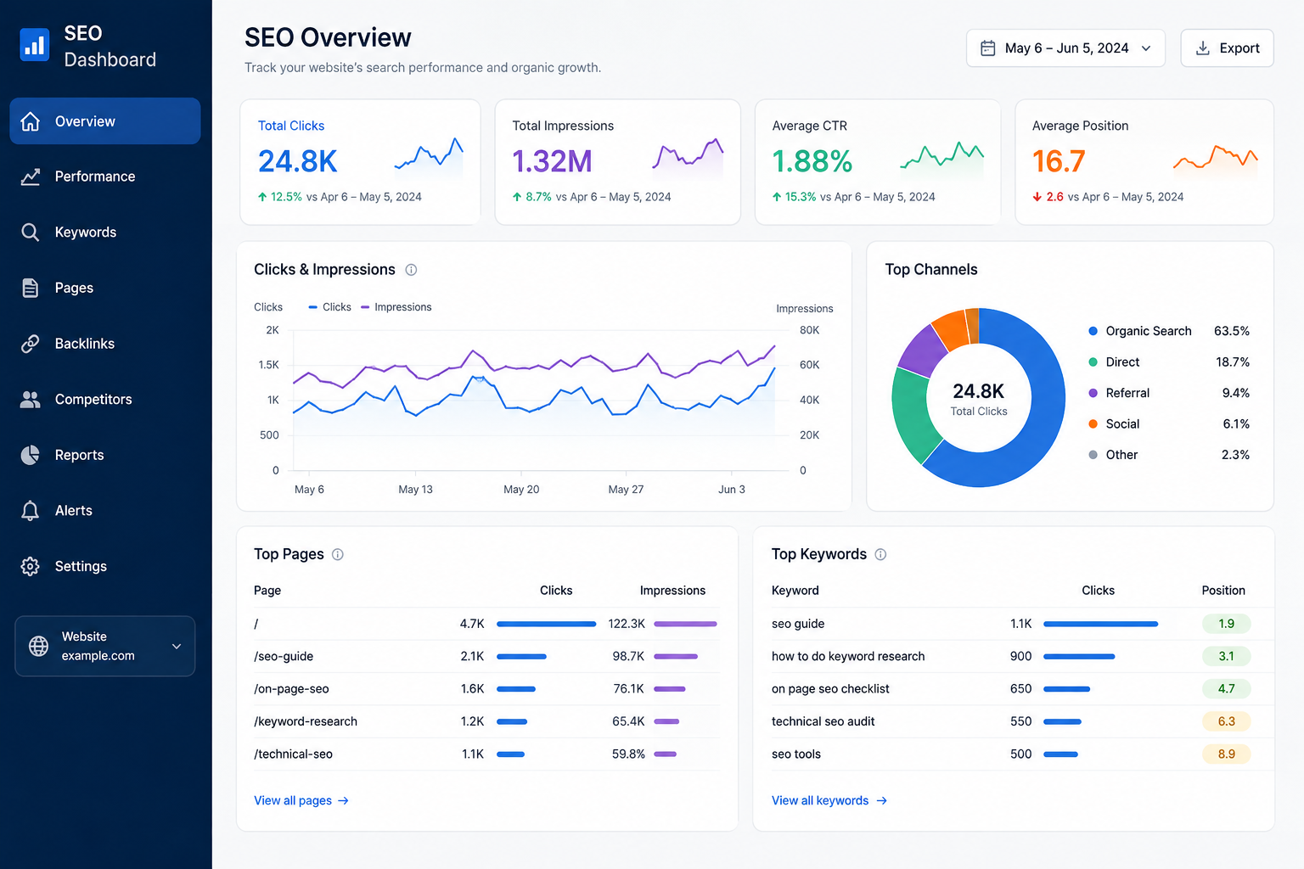Image resolution: width=1304 pixels, height=869 pixels.
Task: Click the /seo-guide page row
Action: [x=486, y=656]
